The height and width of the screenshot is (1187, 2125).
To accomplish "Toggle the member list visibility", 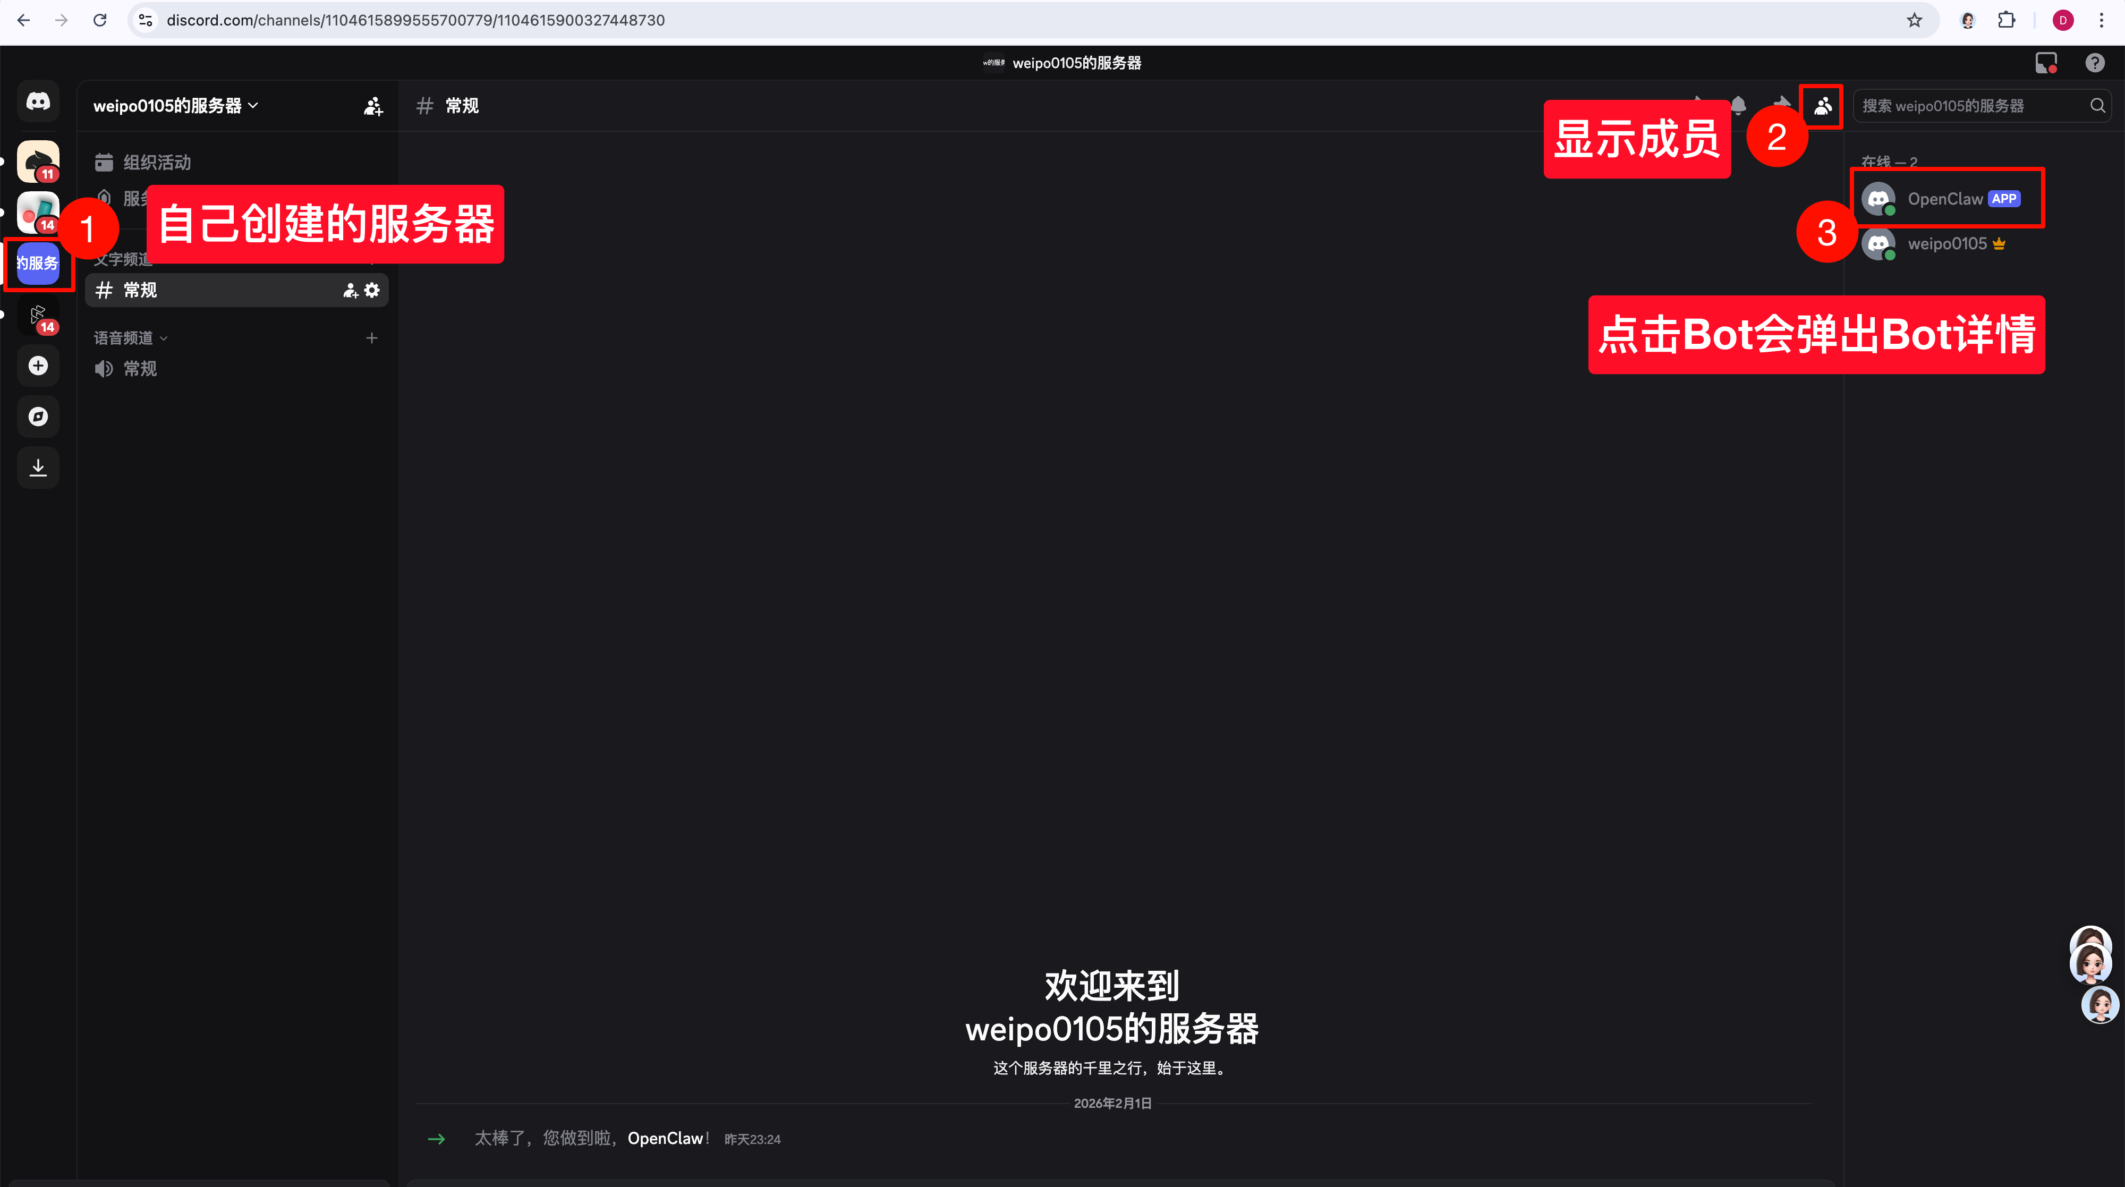I will click(x=1822, y=106).
